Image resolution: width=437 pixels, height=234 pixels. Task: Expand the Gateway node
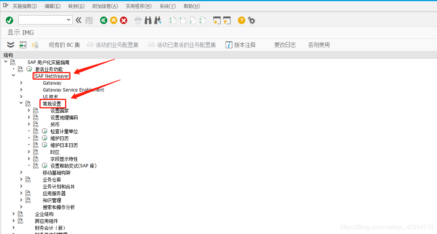(x=21, y=83)
